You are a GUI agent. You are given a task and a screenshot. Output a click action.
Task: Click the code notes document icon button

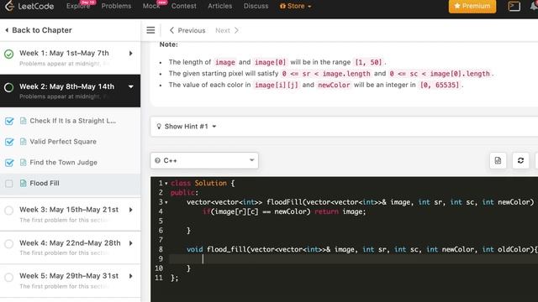pos(498,160)
